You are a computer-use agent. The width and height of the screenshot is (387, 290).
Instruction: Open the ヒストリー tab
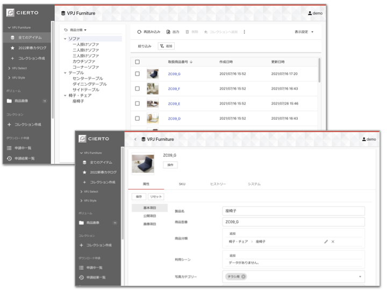218,184
